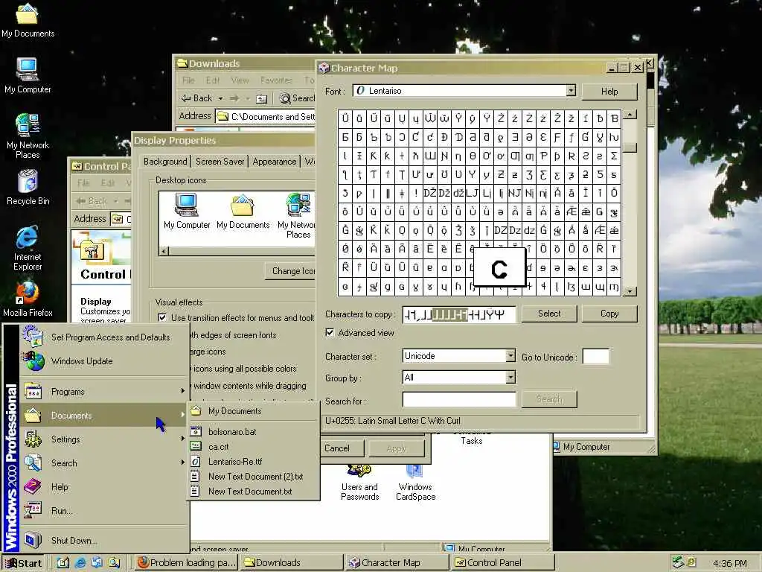Launch Internet Explorer from desktop
The width and height of the screenshot is (762, 572).
(28, 247)
